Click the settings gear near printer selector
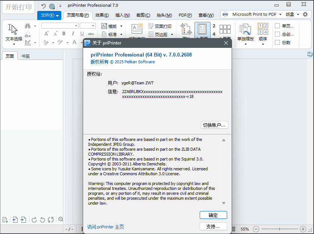Image resolution: width=314 pixels, height=234 pixels. 305,14
